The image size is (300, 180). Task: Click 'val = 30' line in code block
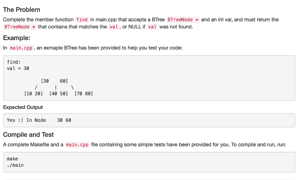pos(18,68)
